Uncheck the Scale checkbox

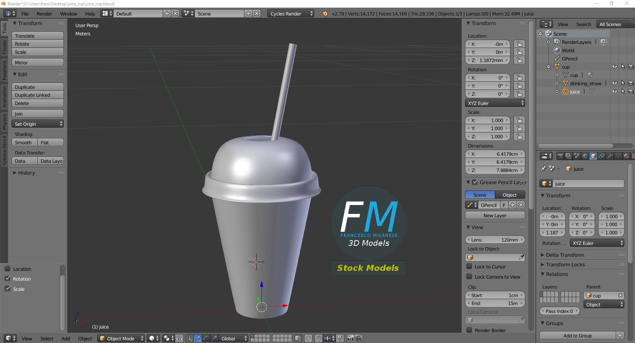[x=8, y=289]
